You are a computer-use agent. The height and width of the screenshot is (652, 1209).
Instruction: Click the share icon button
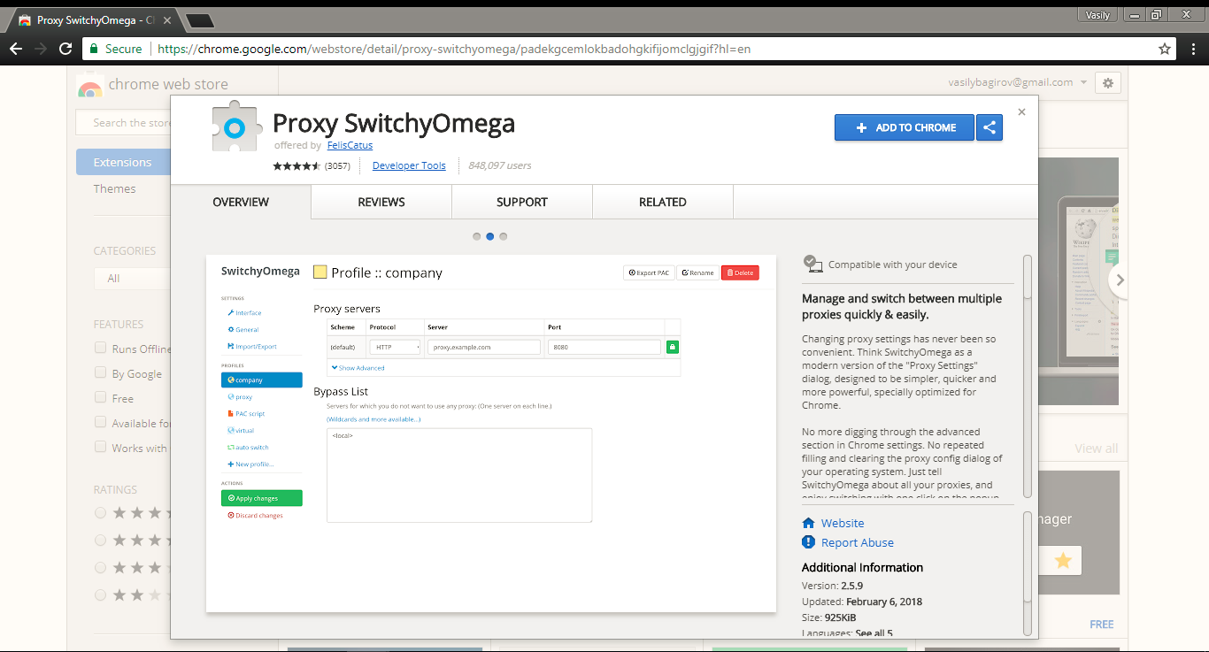click(x=990, y=127)
